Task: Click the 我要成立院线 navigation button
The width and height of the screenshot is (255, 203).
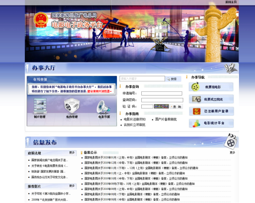Action: (x=211, y=99)
